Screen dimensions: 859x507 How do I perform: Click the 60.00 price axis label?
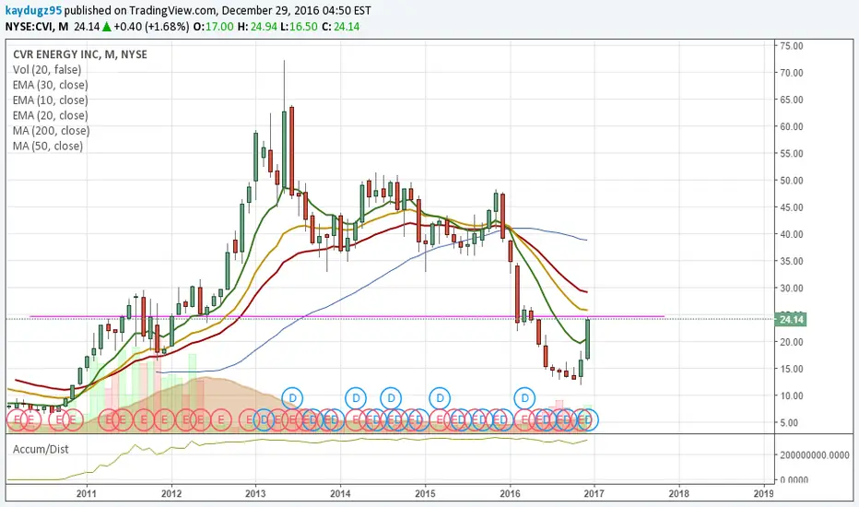pyautogui.click(x=792, y=126)
